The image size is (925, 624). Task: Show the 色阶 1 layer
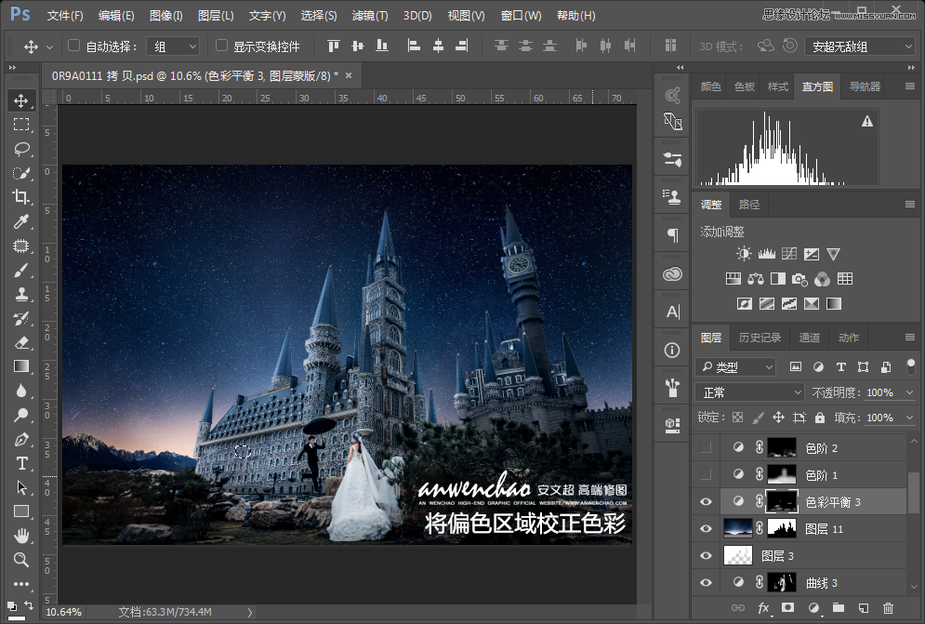706,474
